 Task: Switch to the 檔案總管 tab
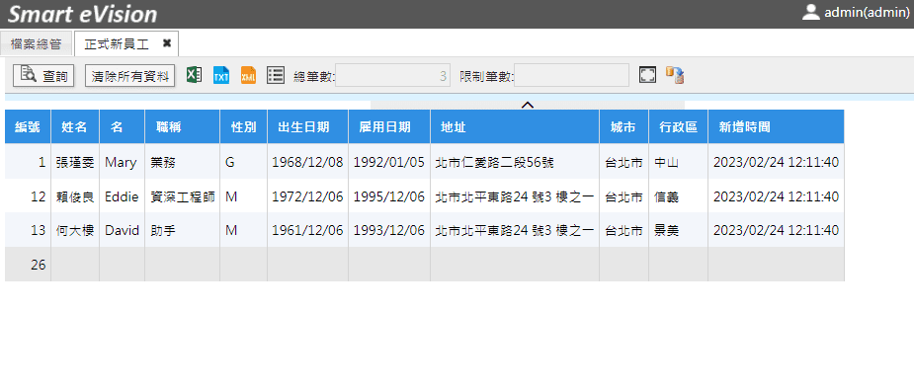tap(37, 44)
